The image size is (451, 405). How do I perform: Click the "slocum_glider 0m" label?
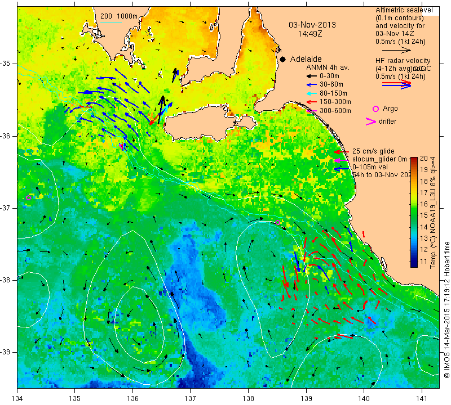coord(379,159)
